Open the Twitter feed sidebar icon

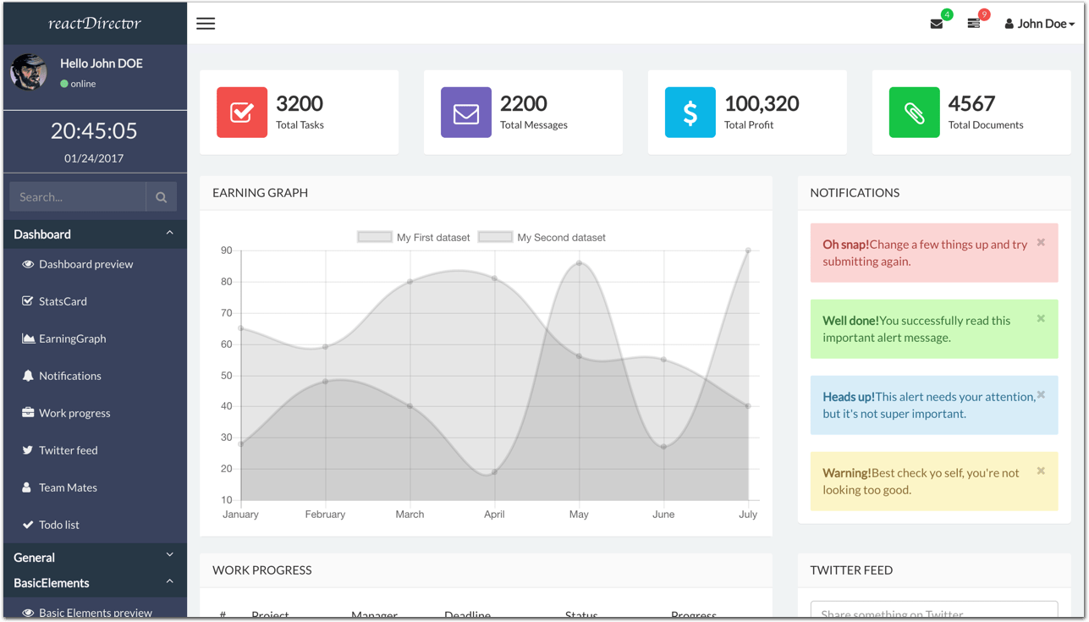67,450
